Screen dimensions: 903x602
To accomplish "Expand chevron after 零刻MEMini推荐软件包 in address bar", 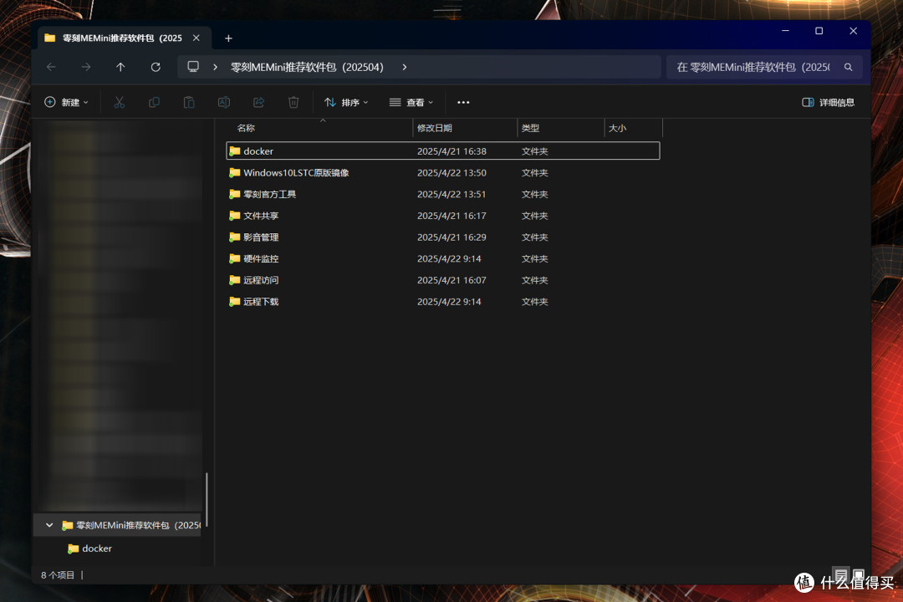I will pos(405,68).
